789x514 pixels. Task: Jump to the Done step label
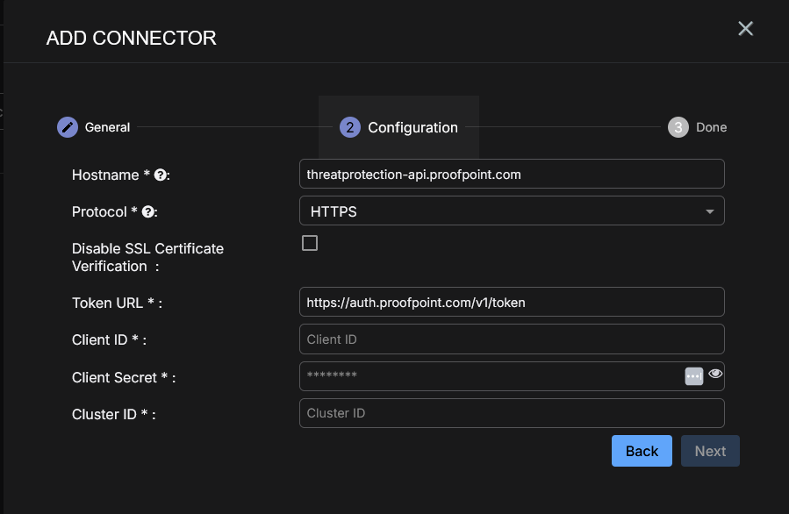coord(711,127)
